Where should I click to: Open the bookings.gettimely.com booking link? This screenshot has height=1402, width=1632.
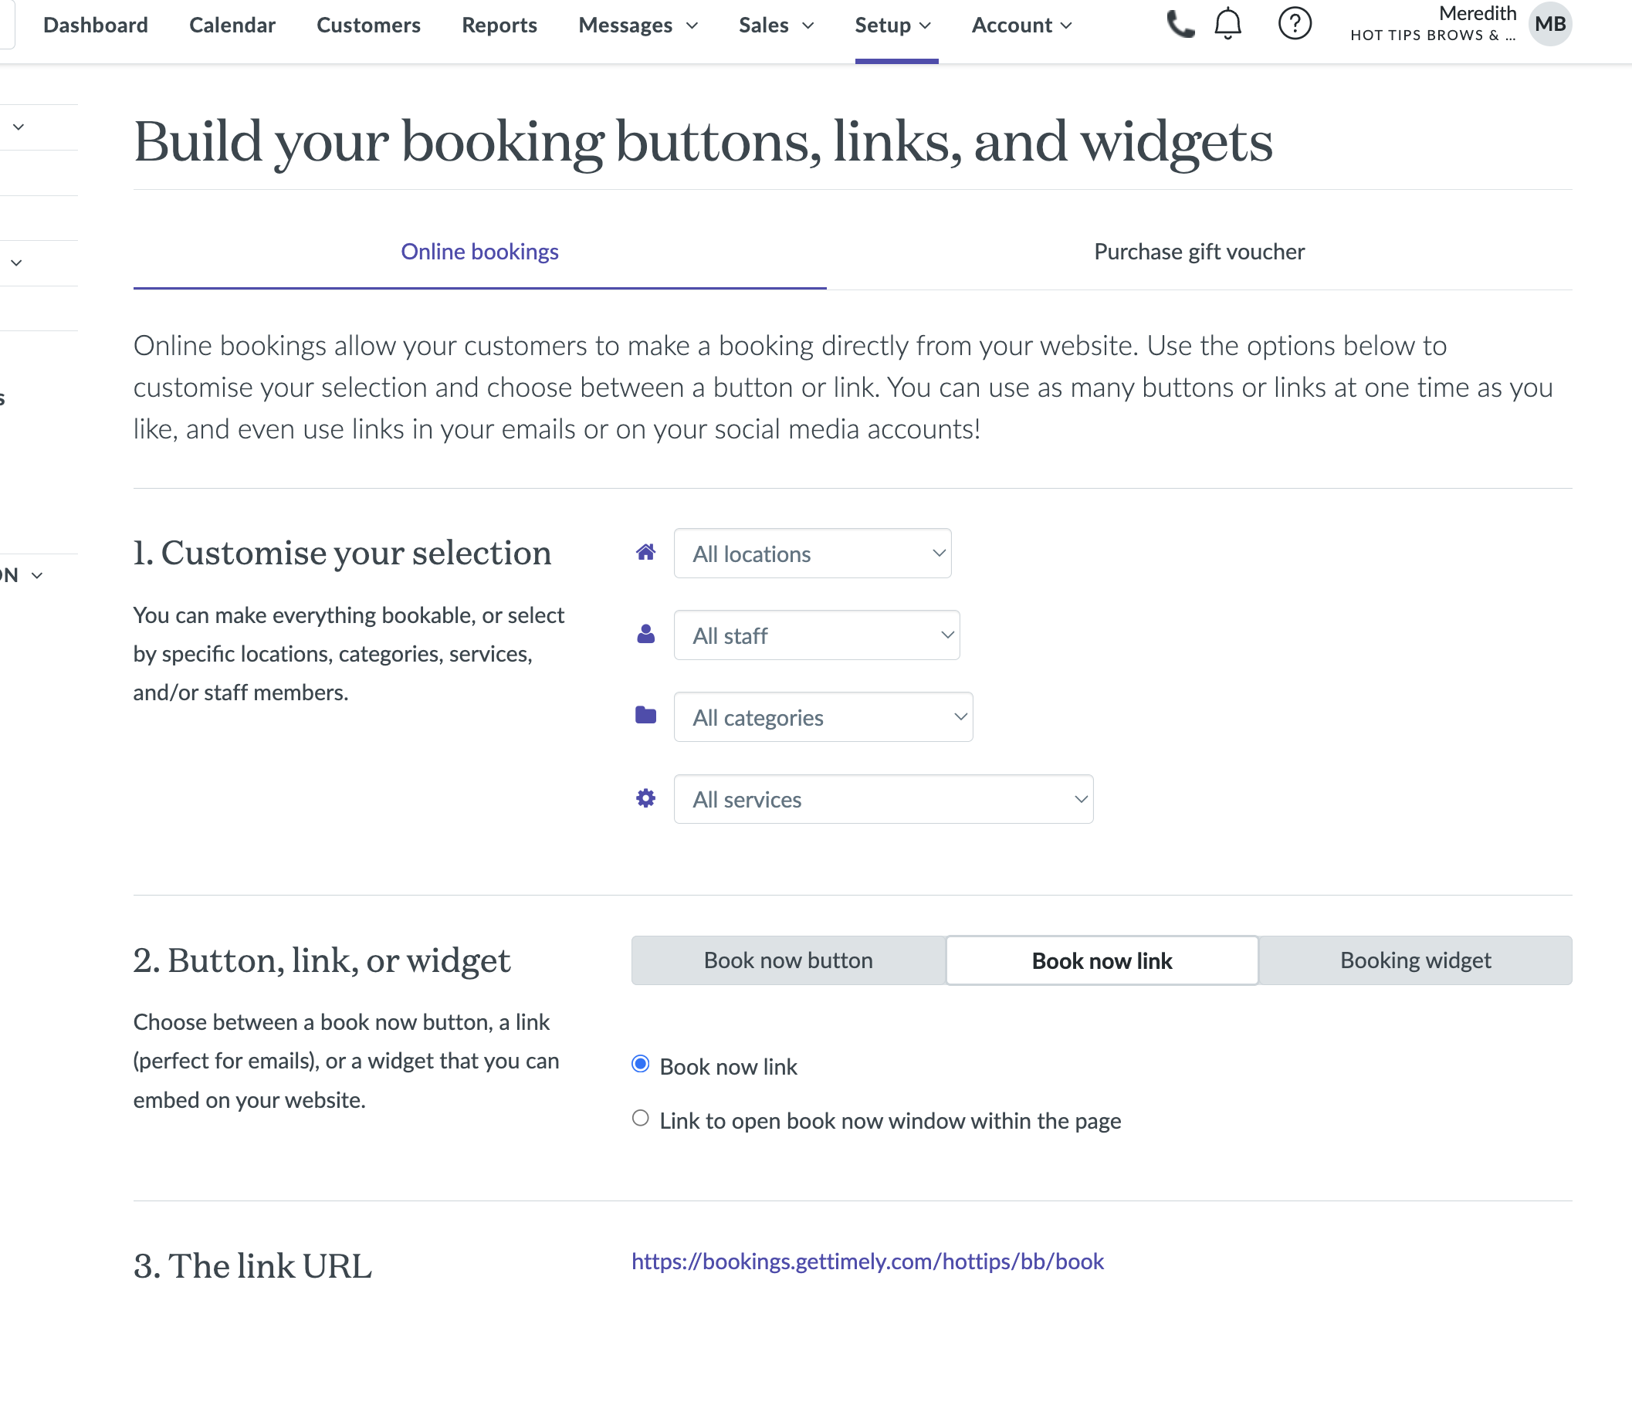867,1261
